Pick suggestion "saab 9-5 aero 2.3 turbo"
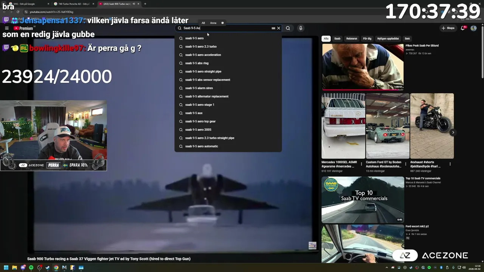484x272 pixels. (228, 46)
